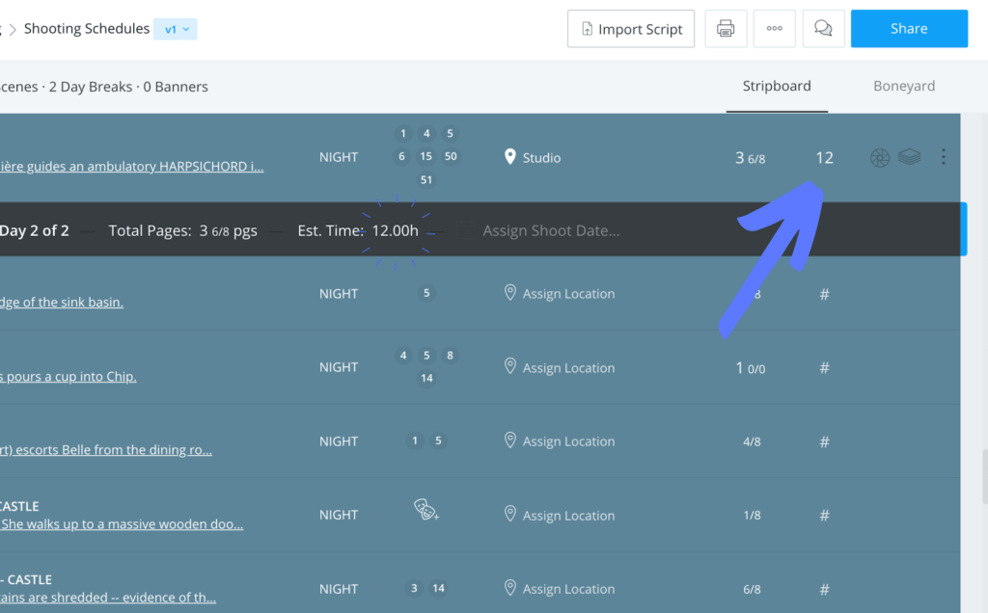Screen dimensions: 988x613
Task: Click the Studio location pin icon
Action: pyautogui.click(x=510, y=157)
